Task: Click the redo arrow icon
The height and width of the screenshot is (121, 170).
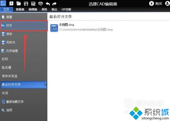Action: [x=54, y=4]
